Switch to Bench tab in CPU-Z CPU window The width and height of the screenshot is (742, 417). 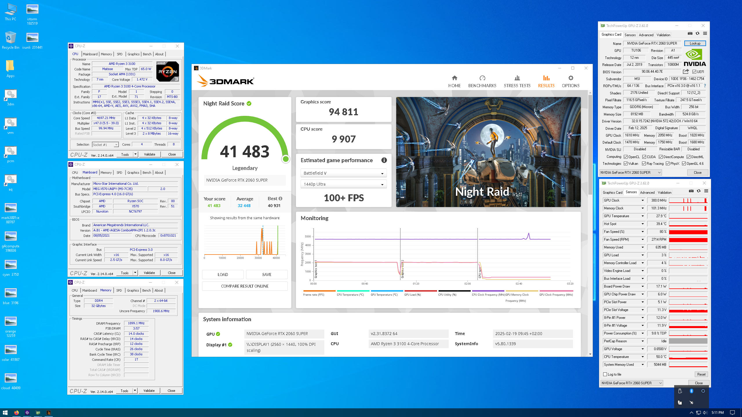[147, 54]
